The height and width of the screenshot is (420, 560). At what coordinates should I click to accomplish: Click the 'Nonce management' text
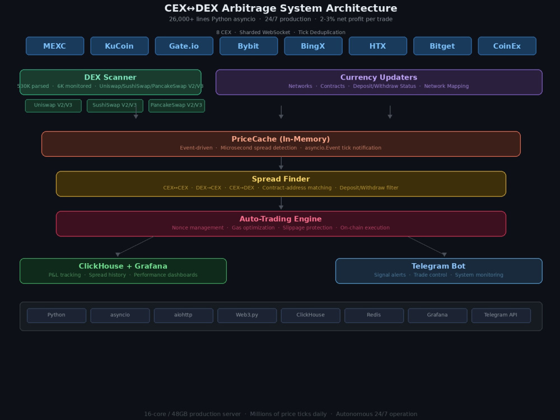pyautogui.click(x=198, y=228)
